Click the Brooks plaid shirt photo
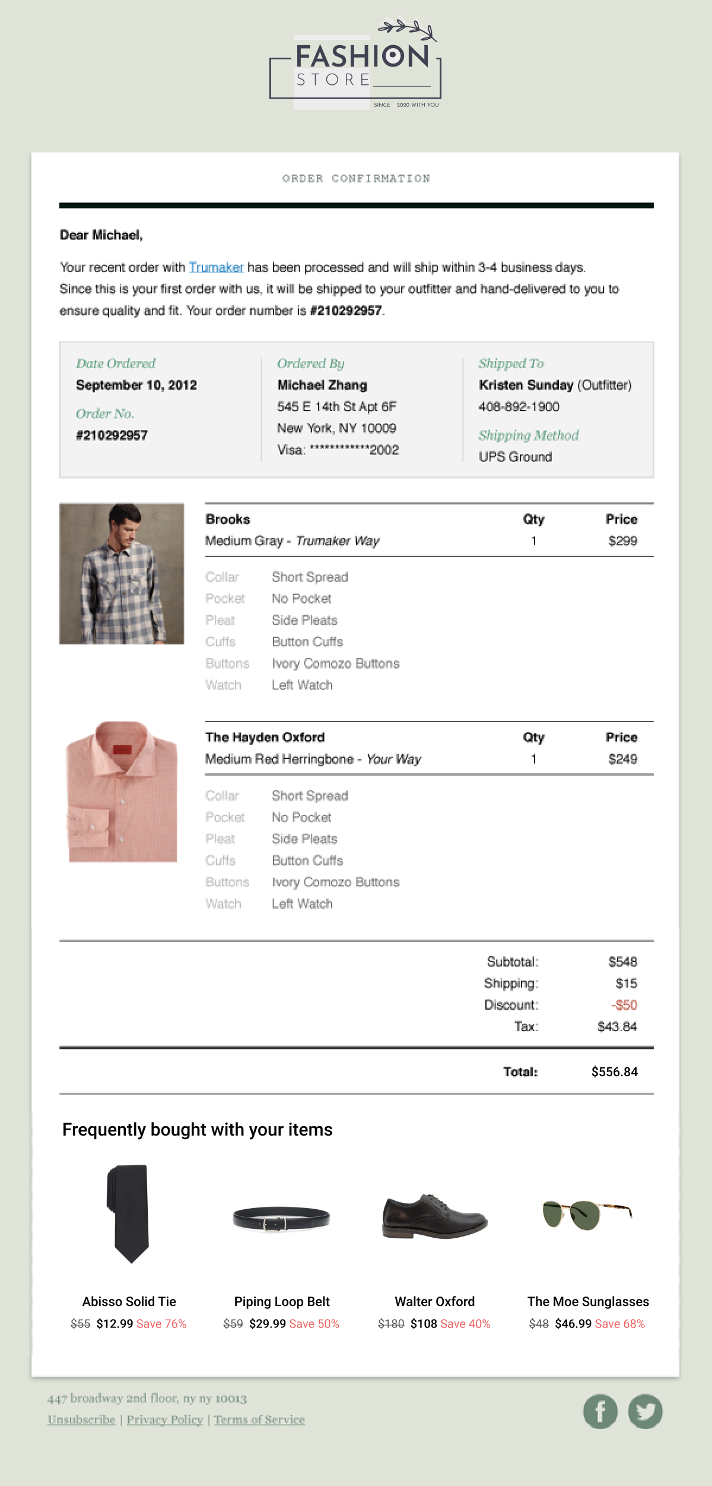Image resolution: width=712 pixels, height=1486 pixels. point(122,573)
